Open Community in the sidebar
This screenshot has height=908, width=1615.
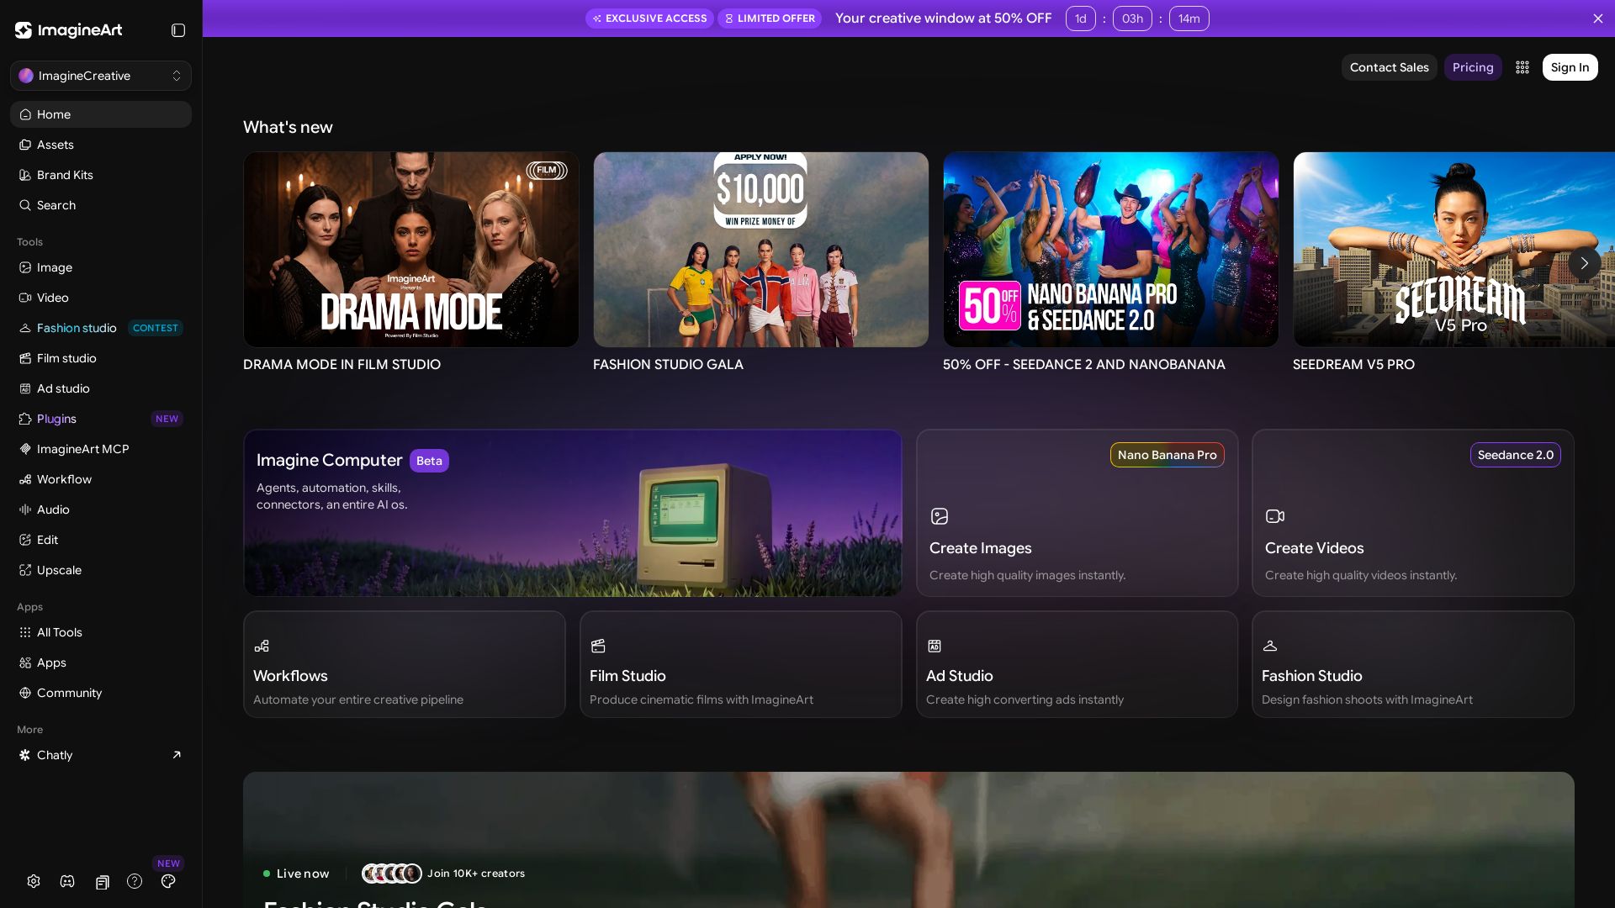point(101,693)
